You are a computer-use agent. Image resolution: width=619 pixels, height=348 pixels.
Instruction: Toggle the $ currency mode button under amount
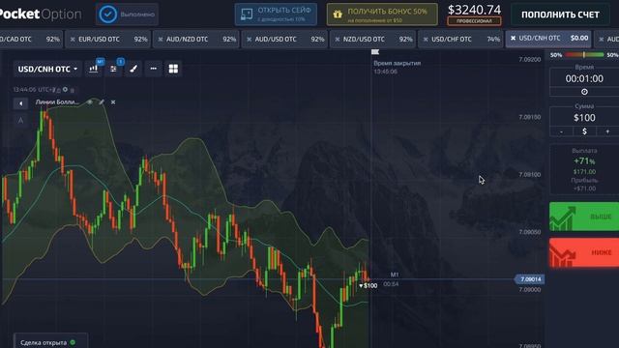point(584,131)
